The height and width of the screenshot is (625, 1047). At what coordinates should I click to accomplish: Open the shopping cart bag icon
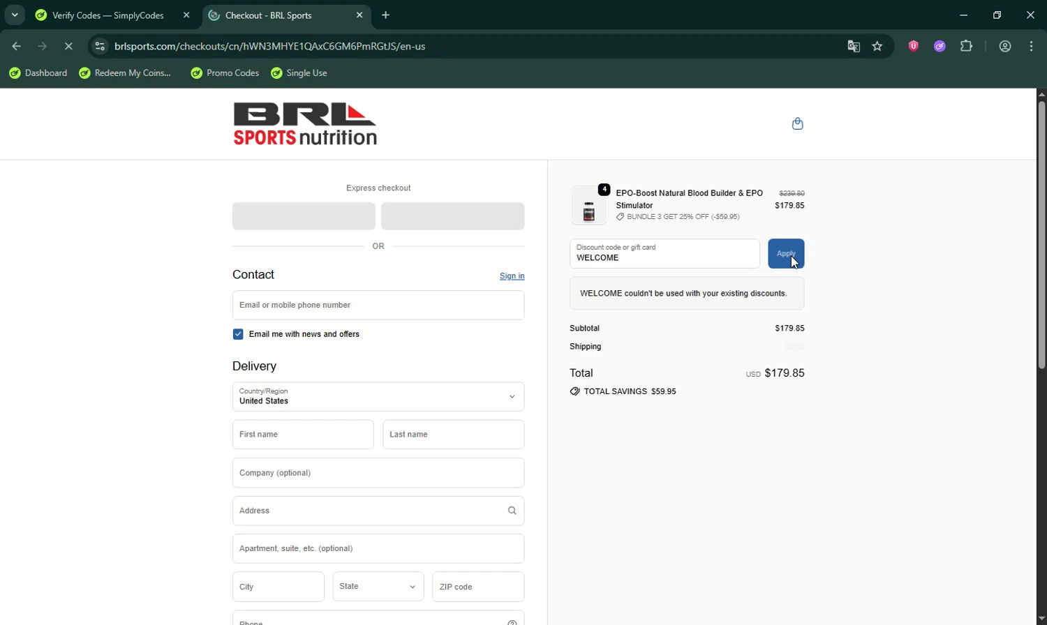point(798,124)
